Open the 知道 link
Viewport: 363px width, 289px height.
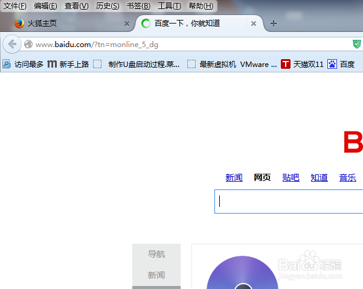320,177
